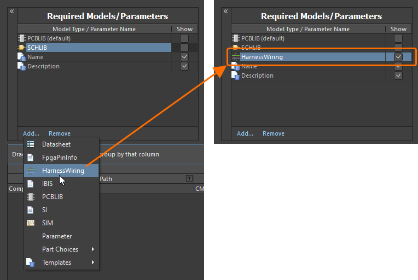Click Datasheet icon in Add menu
The width and height of the screenshot is (418, 280).
tap(31, 144)
